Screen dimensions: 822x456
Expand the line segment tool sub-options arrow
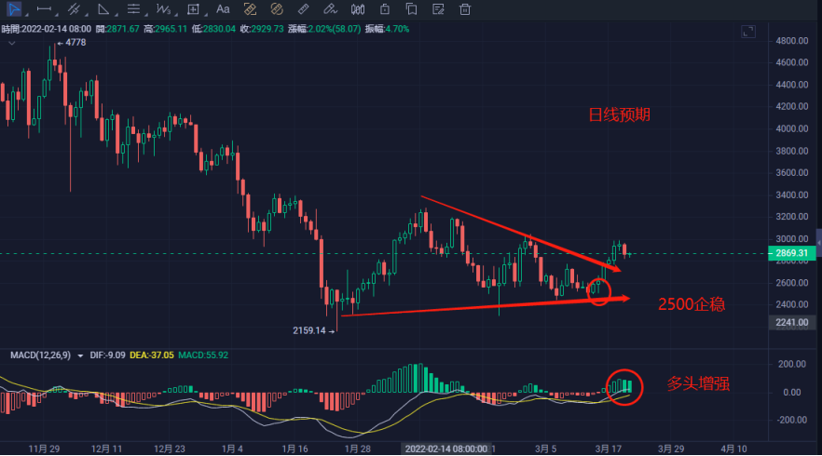tap(57, 14)
